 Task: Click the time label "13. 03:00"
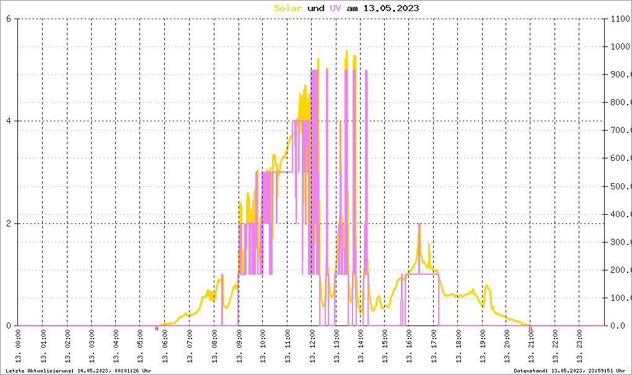pos(92,346)
